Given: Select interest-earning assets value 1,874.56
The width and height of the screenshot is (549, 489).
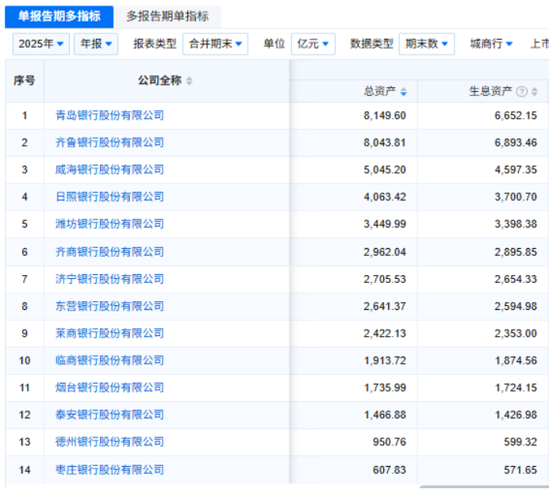Looking at the screenshot, I should tap(516, 361).
